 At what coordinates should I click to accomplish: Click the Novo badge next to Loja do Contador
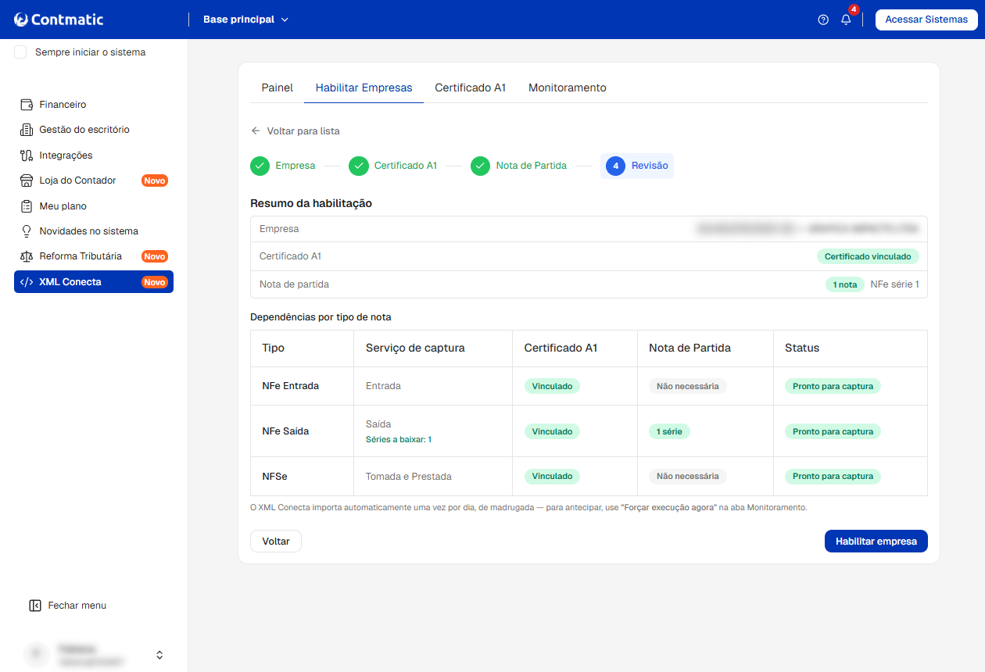click(x=155, y=181)
